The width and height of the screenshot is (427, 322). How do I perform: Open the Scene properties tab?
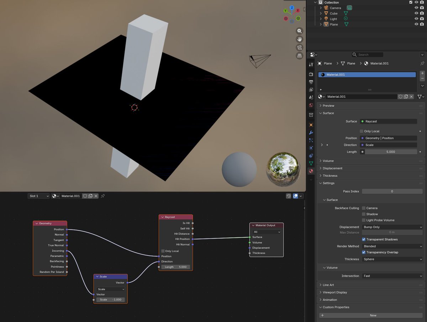[311, 97]
